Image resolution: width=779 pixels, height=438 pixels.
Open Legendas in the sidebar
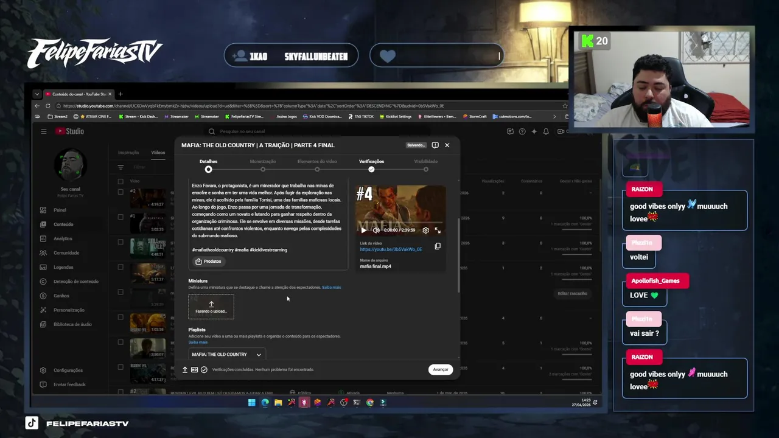pos(63,267)
